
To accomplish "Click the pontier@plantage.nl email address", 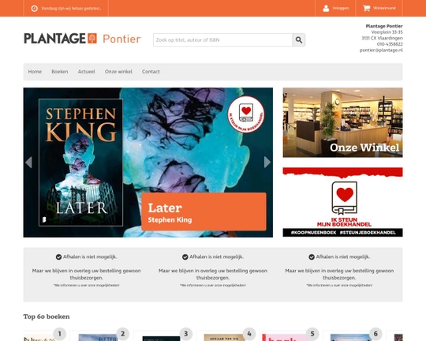I will point(381,51).
